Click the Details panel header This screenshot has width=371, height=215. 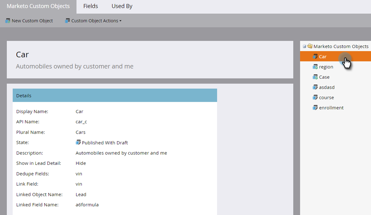[x=115, y=95]
